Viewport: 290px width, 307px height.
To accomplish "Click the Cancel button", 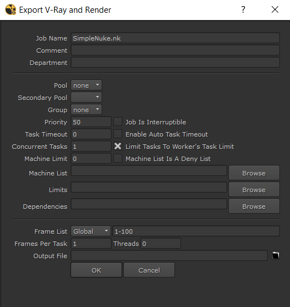I will (x=149, y=270).
